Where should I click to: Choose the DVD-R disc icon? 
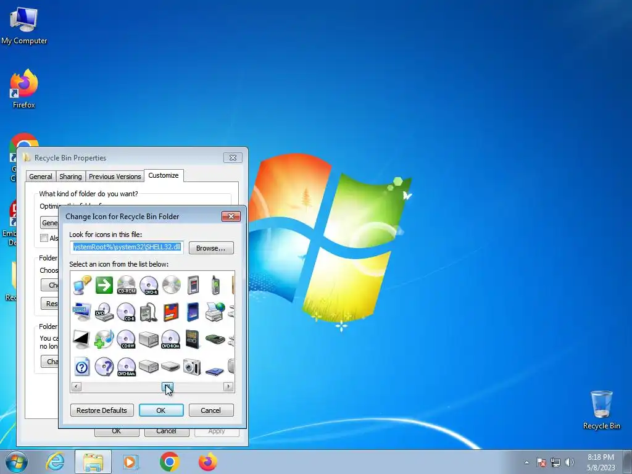pos(149,285)
